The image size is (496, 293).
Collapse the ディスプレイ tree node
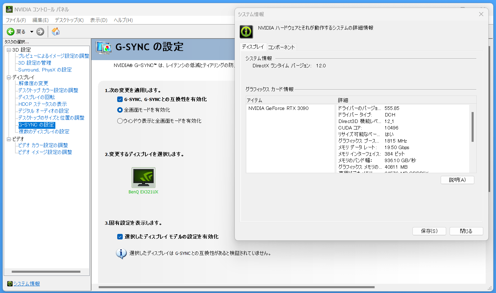click(x=9, y=77)
